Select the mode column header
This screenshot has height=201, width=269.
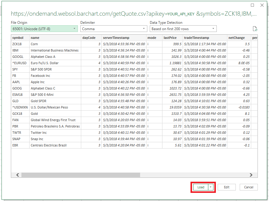pyautogui.click(x=154, y=38)
